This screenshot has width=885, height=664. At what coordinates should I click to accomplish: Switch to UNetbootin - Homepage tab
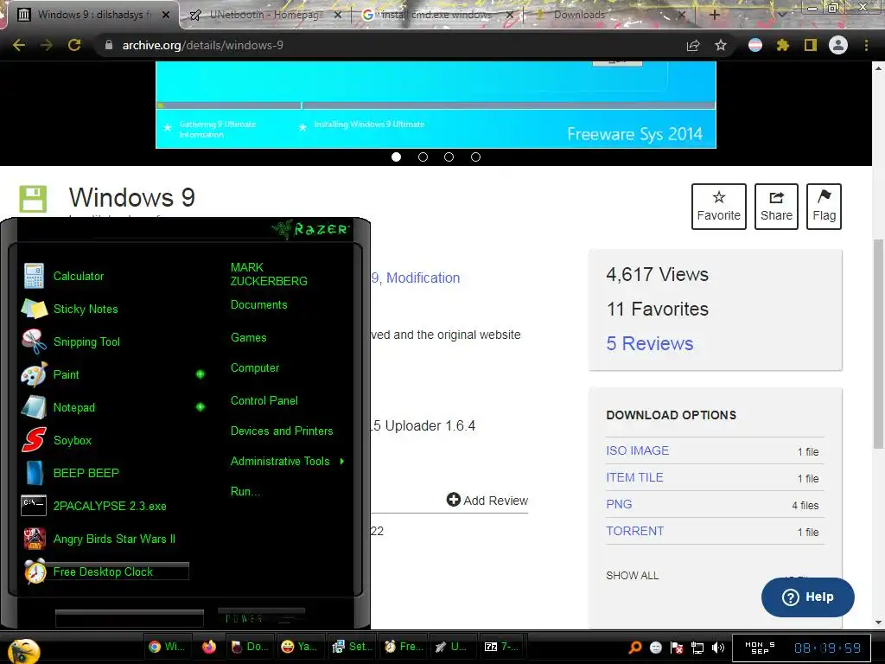(x=265, y=15)
